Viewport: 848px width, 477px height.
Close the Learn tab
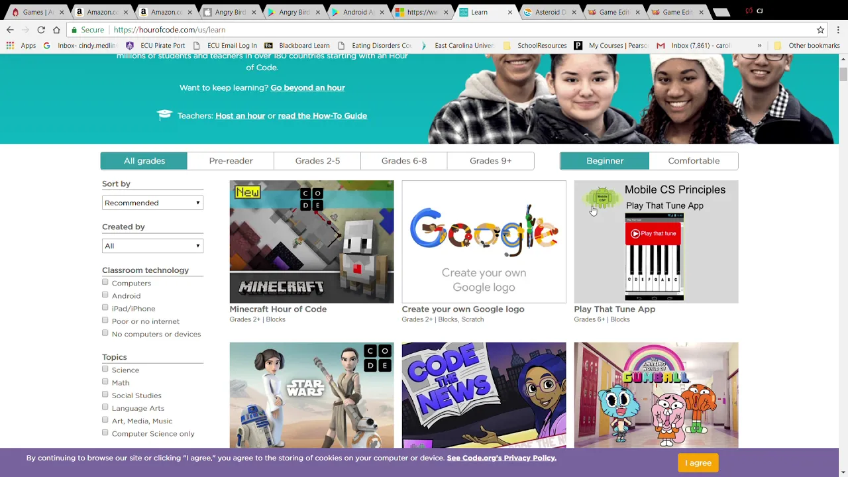click(x=511, y=12)
